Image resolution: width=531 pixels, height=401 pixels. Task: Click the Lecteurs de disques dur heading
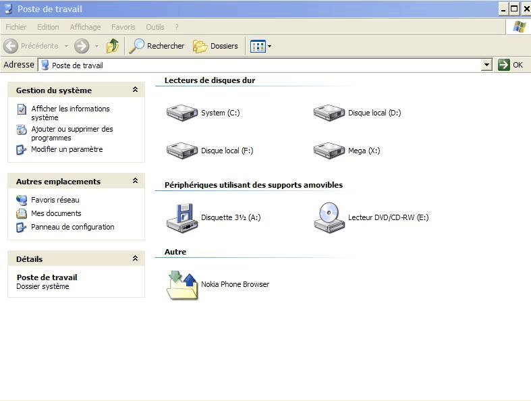click(210, 80)
